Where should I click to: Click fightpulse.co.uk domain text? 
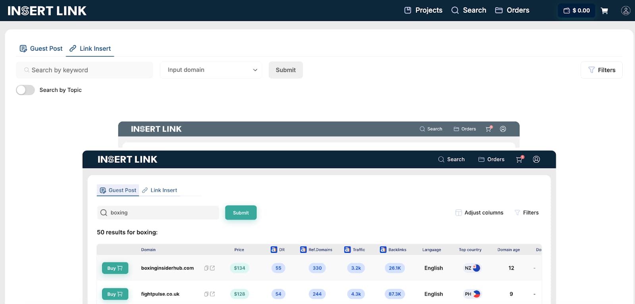(160, 294)
